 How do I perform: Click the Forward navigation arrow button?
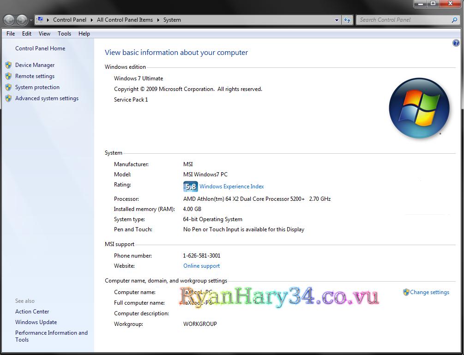(x=22, y=20)
